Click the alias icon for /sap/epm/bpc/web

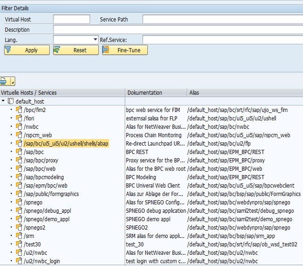(x=19, y=185)
